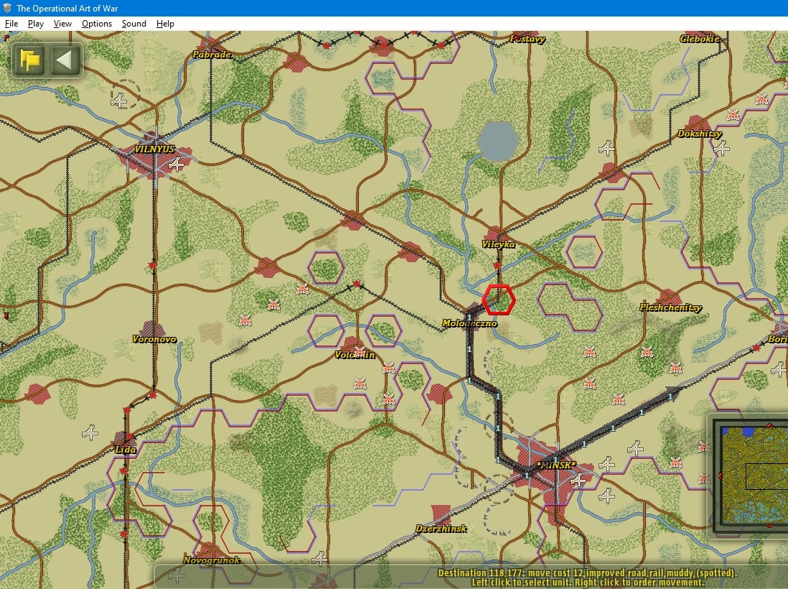This screenshot has height=589, width=788.
Task: Click the airfield icon beside VILNYUS
Action: tap(177, 164)
